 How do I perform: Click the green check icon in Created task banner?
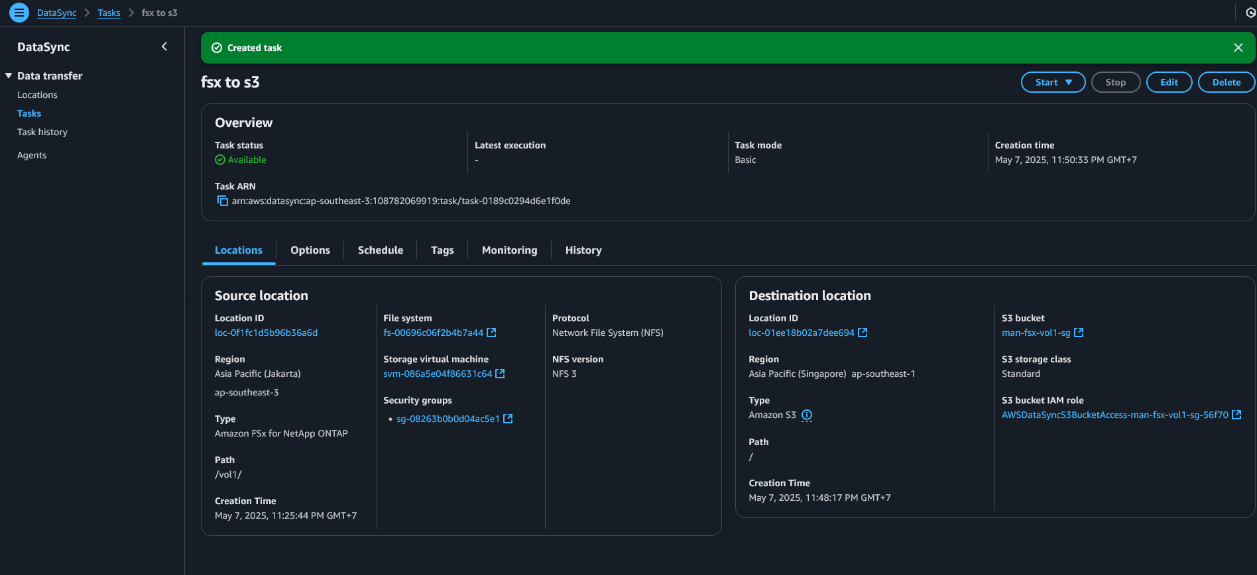tap(217, 48)
